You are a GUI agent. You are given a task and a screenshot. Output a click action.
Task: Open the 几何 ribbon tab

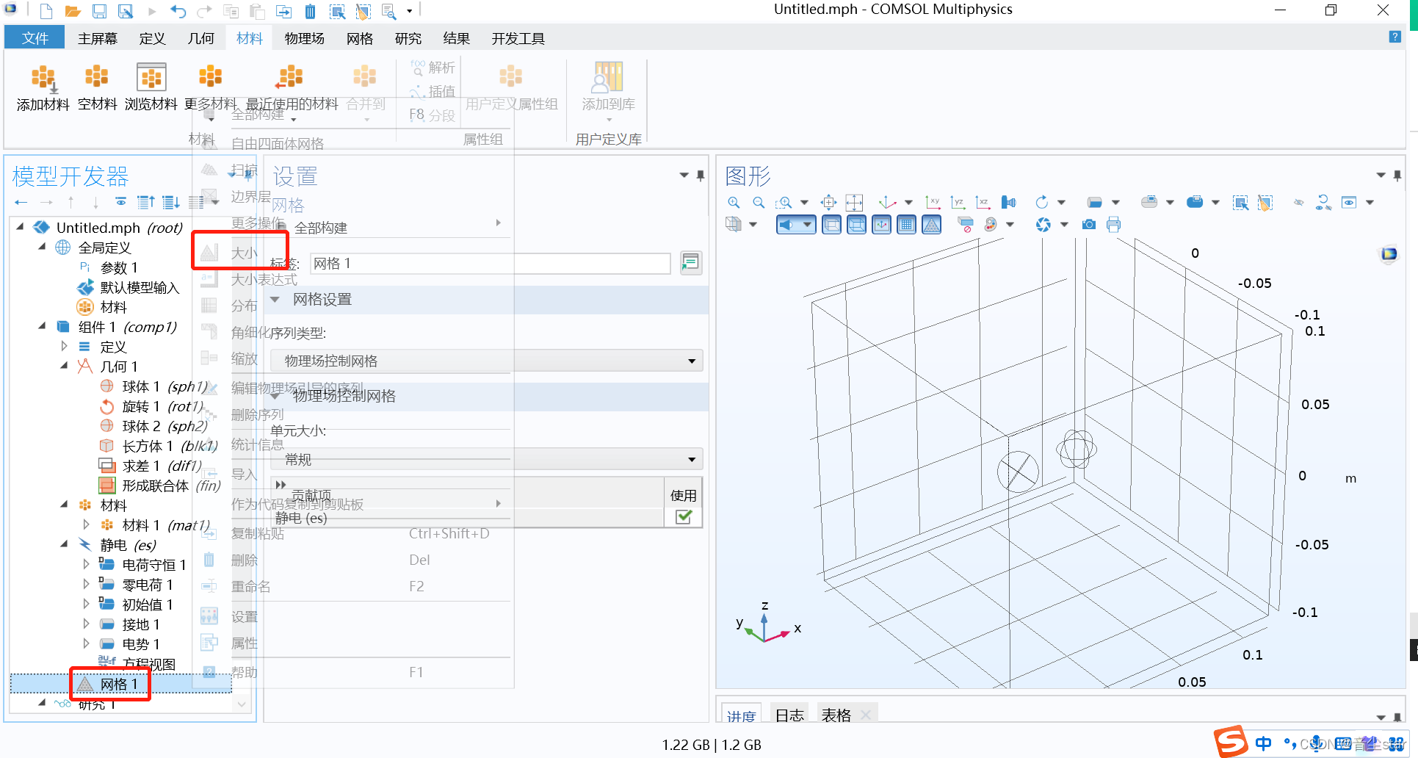pyautogui.click(x=200, y=38)
